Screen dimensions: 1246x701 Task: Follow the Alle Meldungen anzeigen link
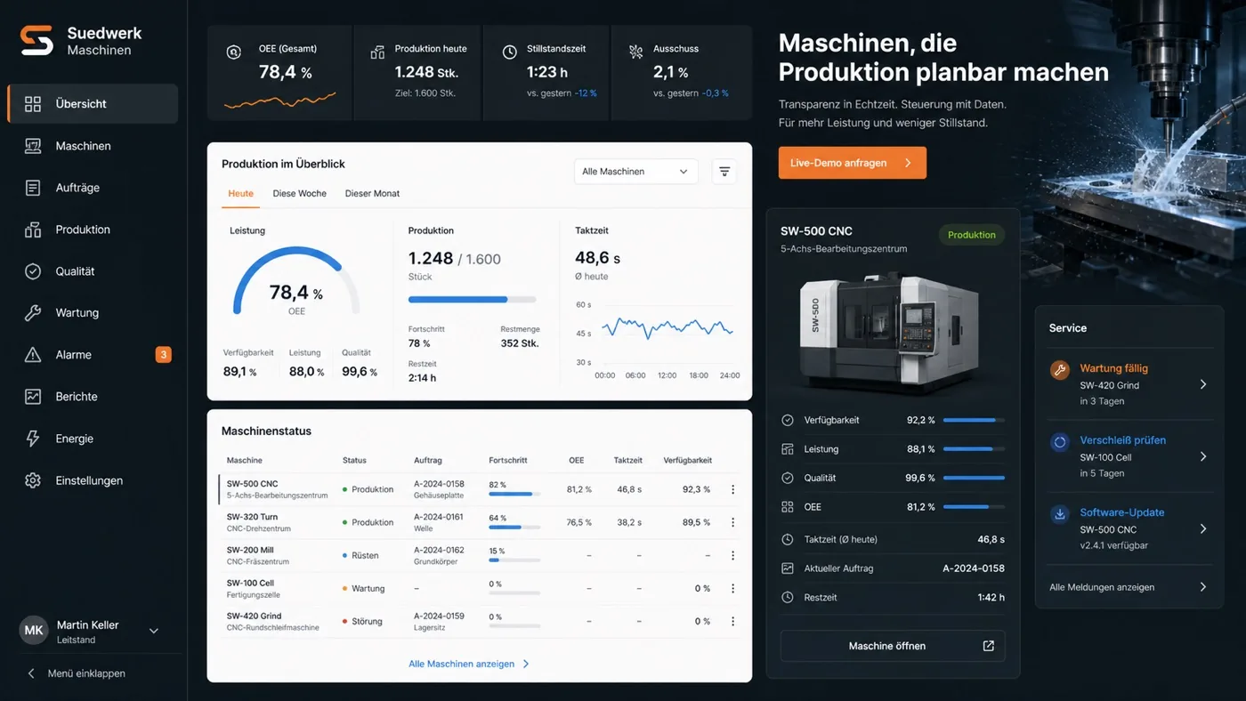1102,587
